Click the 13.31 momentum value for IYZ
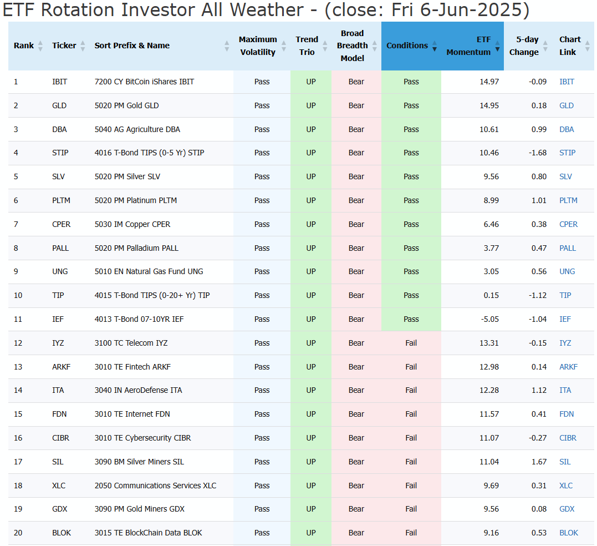Image resolution: width=597 pixels, height=546 pixels. (x=489, y=343)
